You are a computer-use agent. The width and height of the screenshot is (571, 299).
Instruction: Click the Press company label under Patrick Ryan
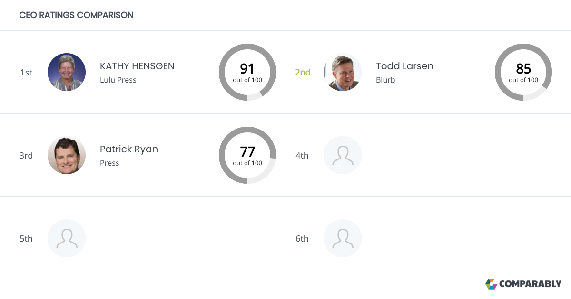109,163
